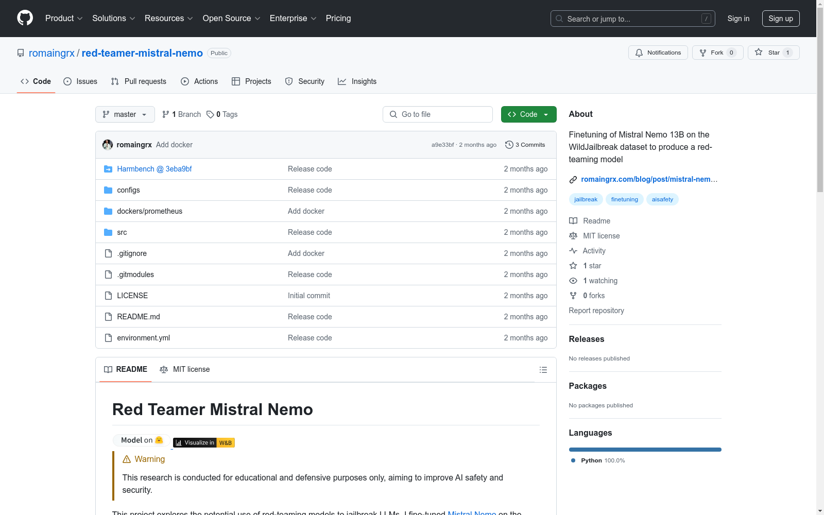Open the green Code dropdown button
Image resolution: width=824 pixels, height=515 pixels.
click(528, 114)
